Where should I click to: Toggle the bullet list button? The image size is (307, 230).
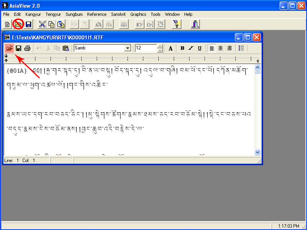coord(241,48)
